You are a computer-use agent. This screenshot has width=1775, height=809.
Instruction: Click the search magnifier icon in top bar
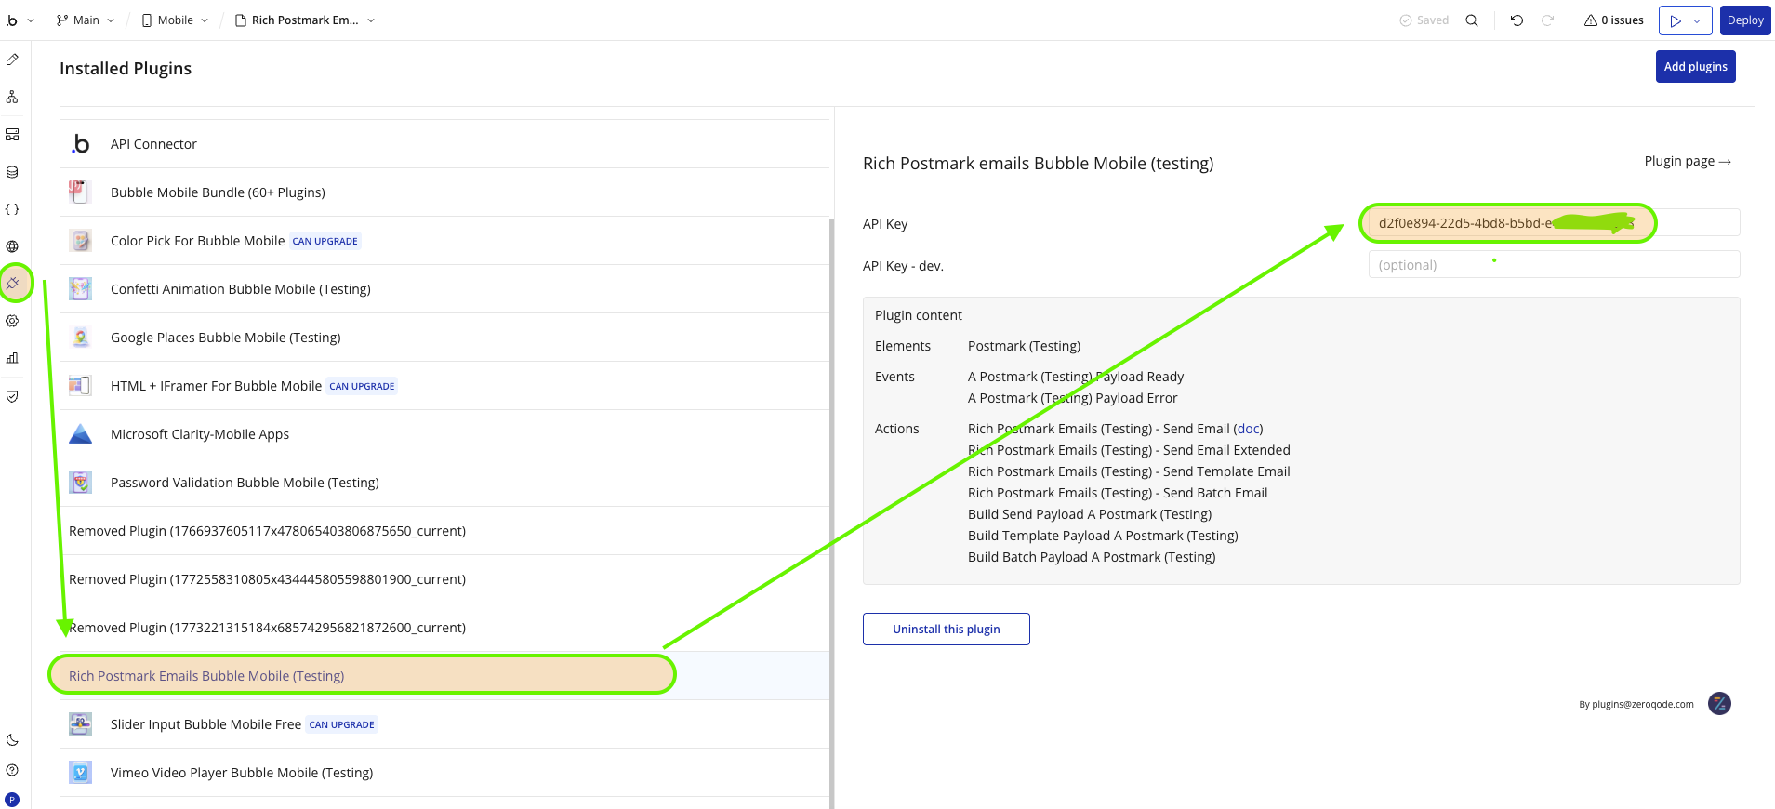click(x=1472, y=20)
